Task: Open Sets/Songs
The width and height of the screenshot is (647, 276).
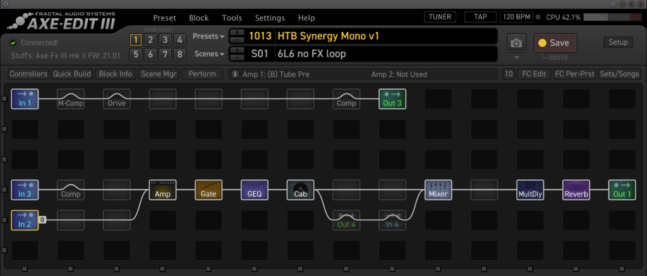Action: coord(620,75)
